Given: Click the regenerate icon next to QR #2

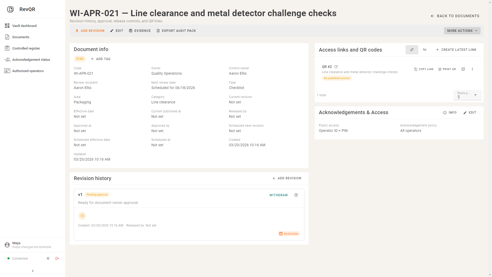Looking at the screenshot, I should click(336, 67).
